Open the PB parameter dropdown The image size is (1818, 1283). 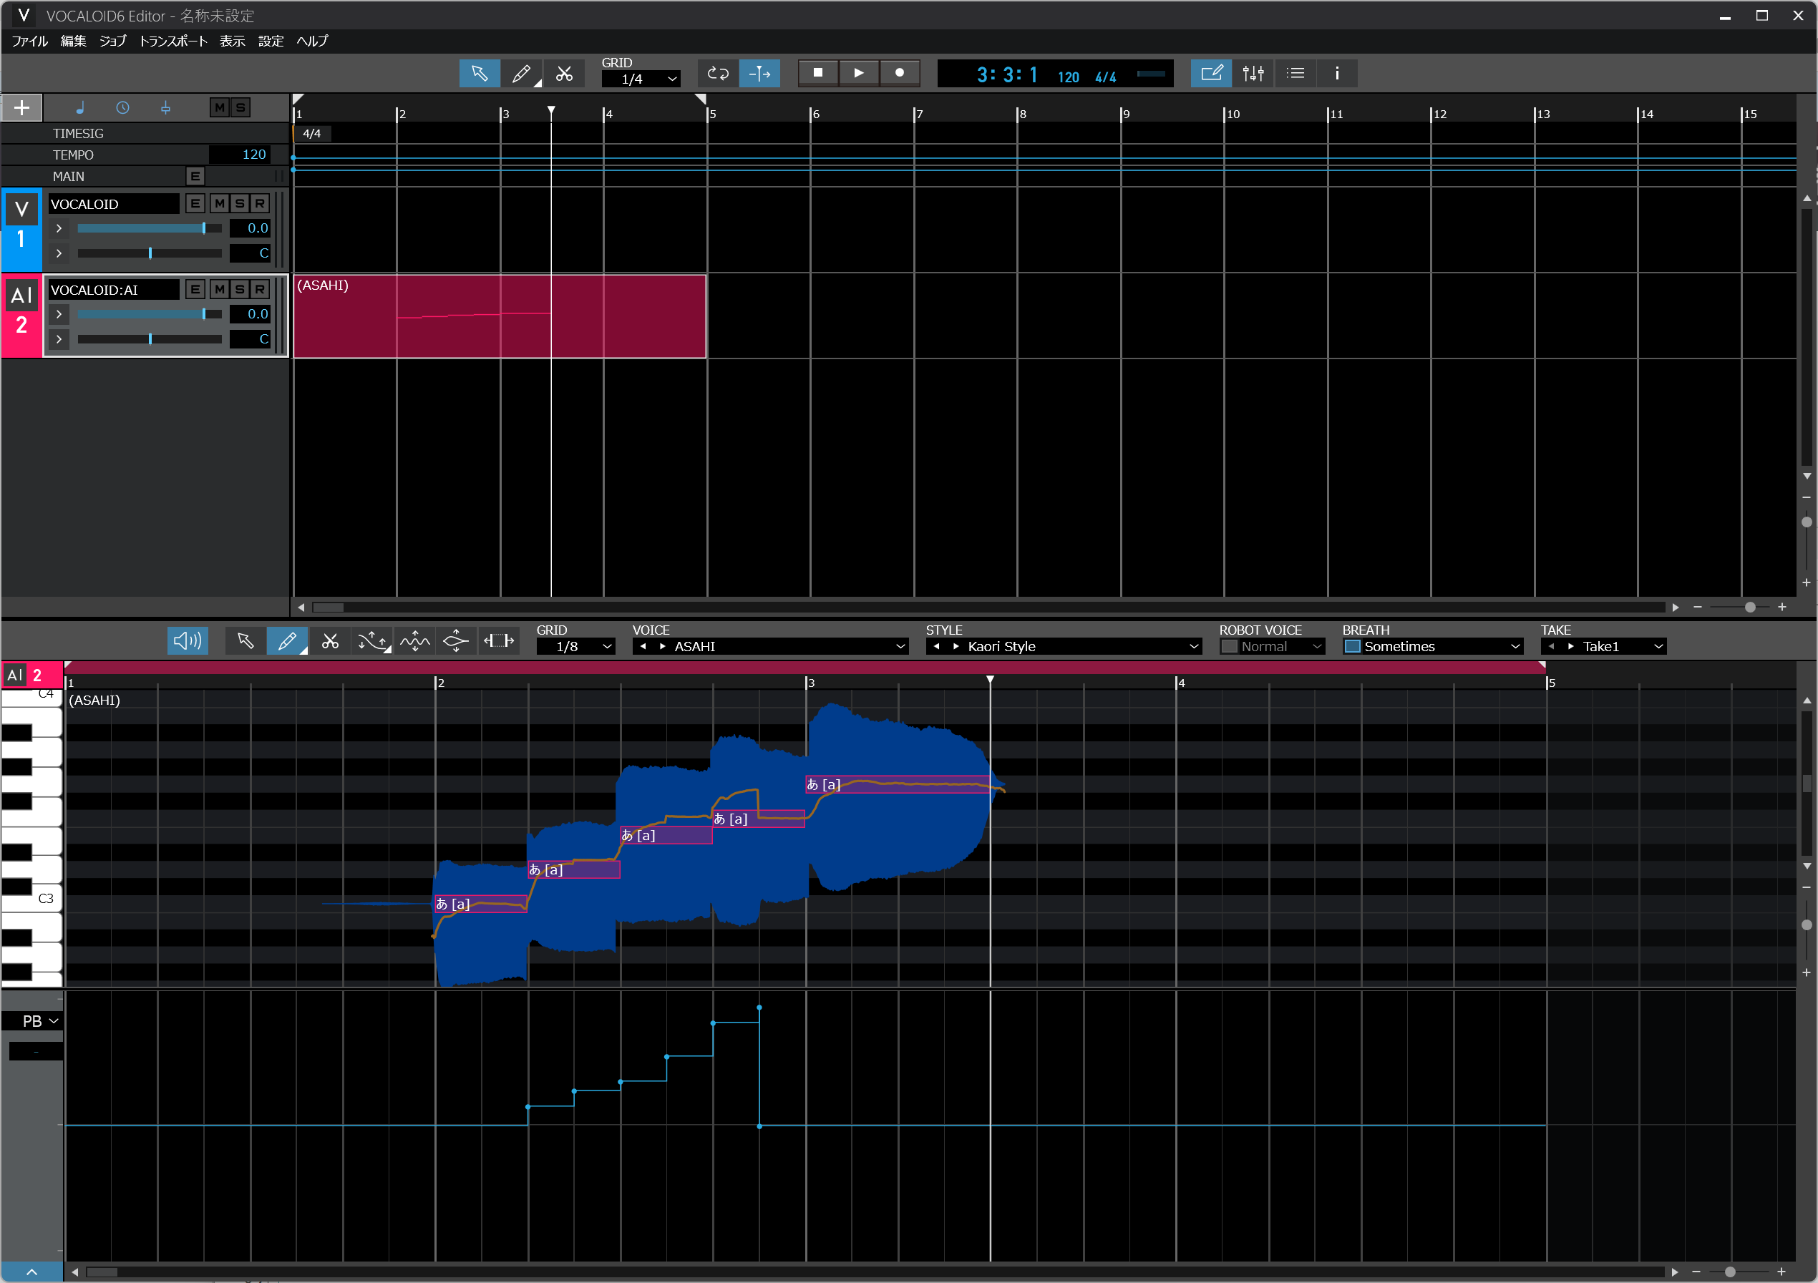click(32, 1022)
